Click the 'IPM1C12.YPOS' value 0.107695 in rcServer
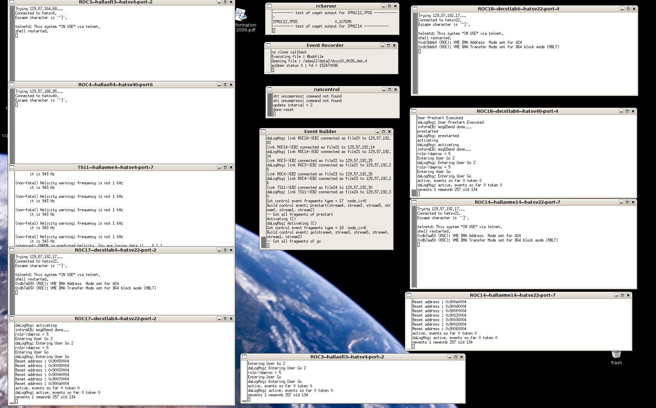656x408 pixels. [x=343, y=21]
